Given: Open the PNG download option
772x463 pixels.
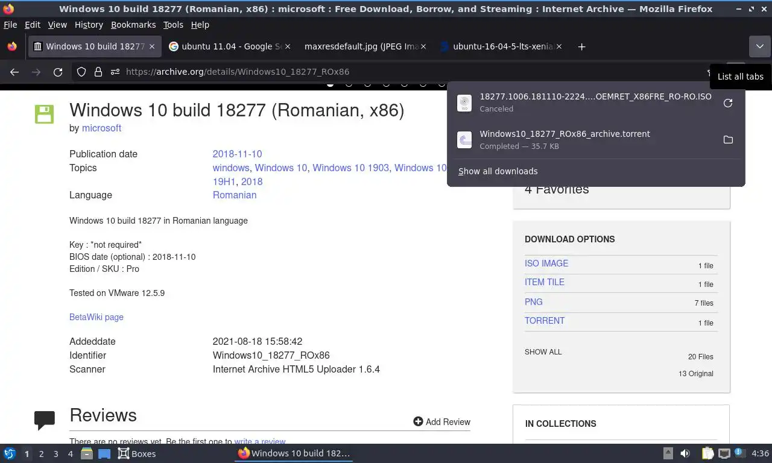Looking at the screenshot, I should 534,302.
